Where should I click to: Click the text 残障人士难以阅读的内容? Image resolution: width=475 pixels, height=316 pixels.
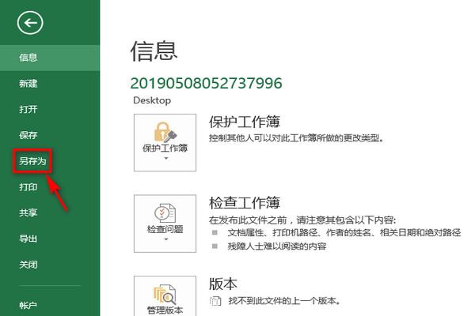click(x=277, y=246)
